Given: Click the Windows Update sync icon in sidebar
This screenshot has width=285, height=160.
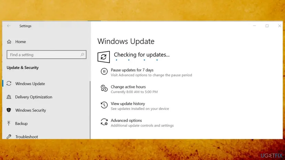Looking at the screenshot, I should (9, 83).
